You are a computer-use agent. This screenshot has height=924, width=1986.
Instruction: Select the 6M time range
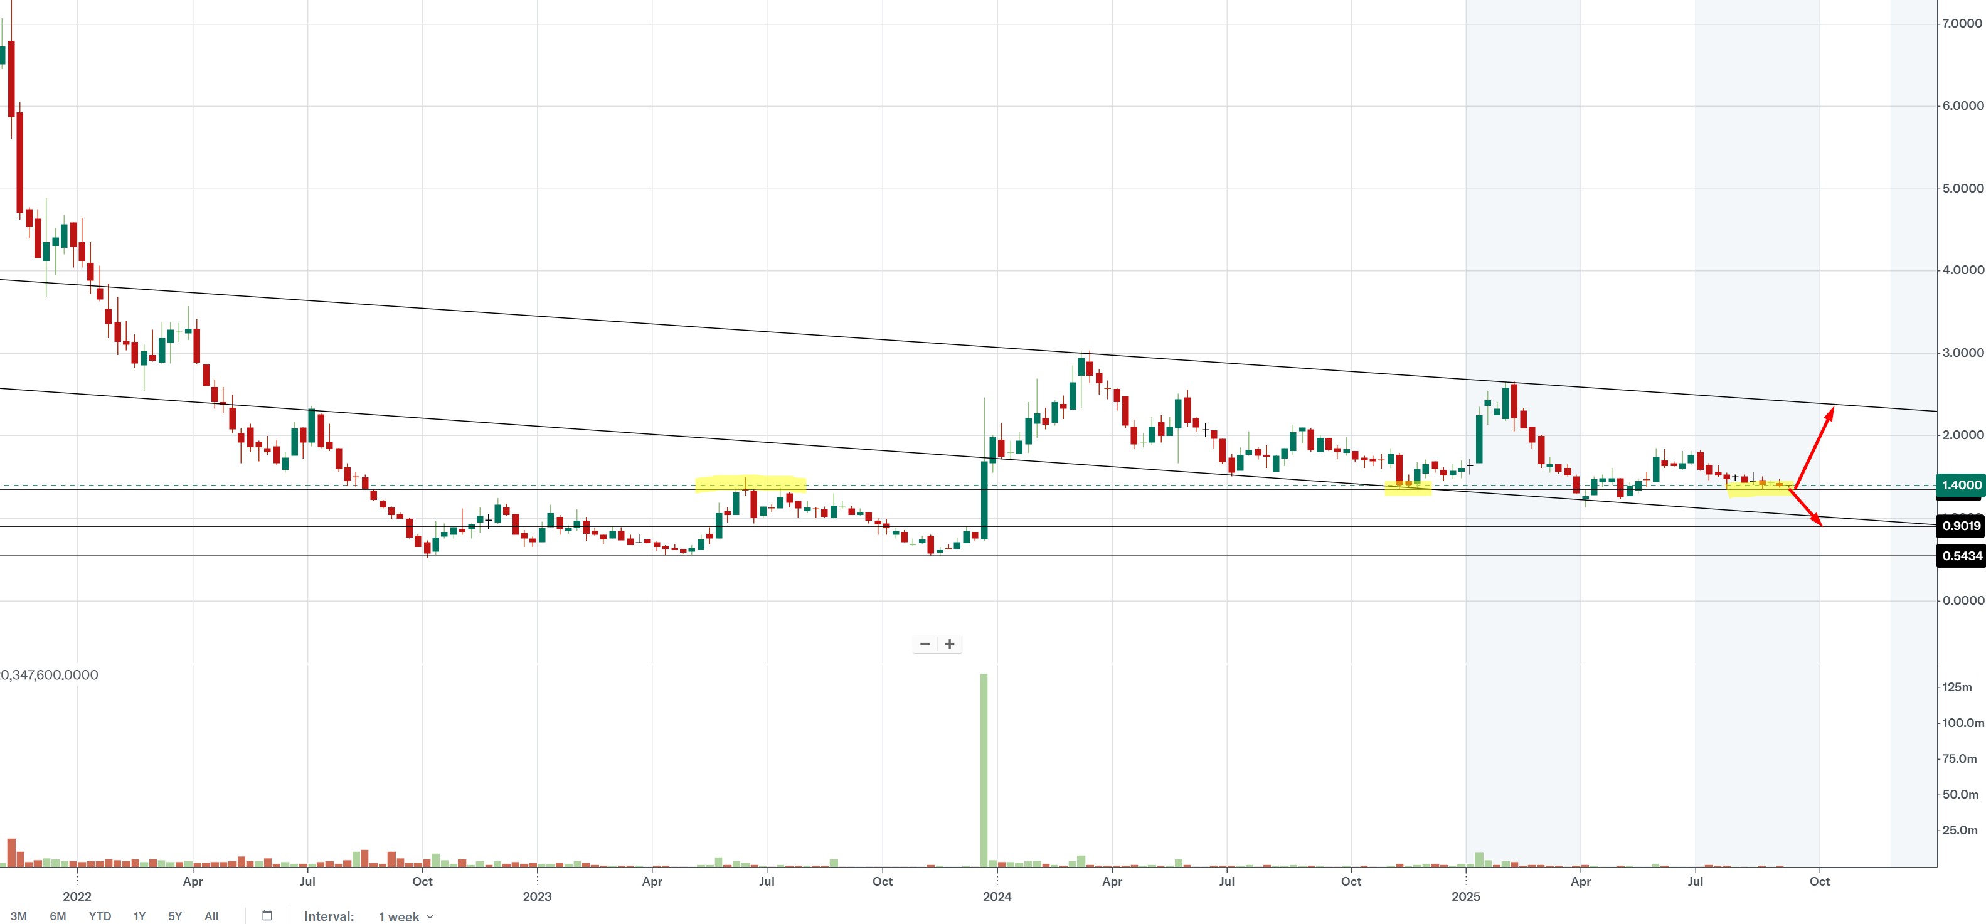point(58,916)
